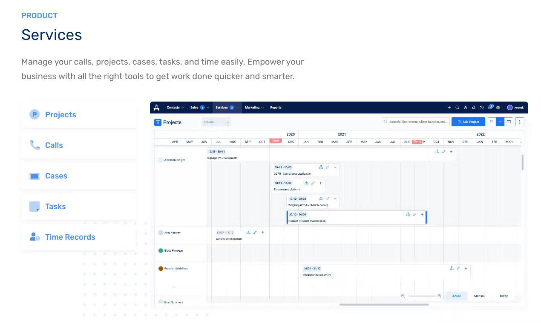The width and height of the screenshot is (541, 323).
Task: Go to the Reports section
Action: [x=276, y=108]
